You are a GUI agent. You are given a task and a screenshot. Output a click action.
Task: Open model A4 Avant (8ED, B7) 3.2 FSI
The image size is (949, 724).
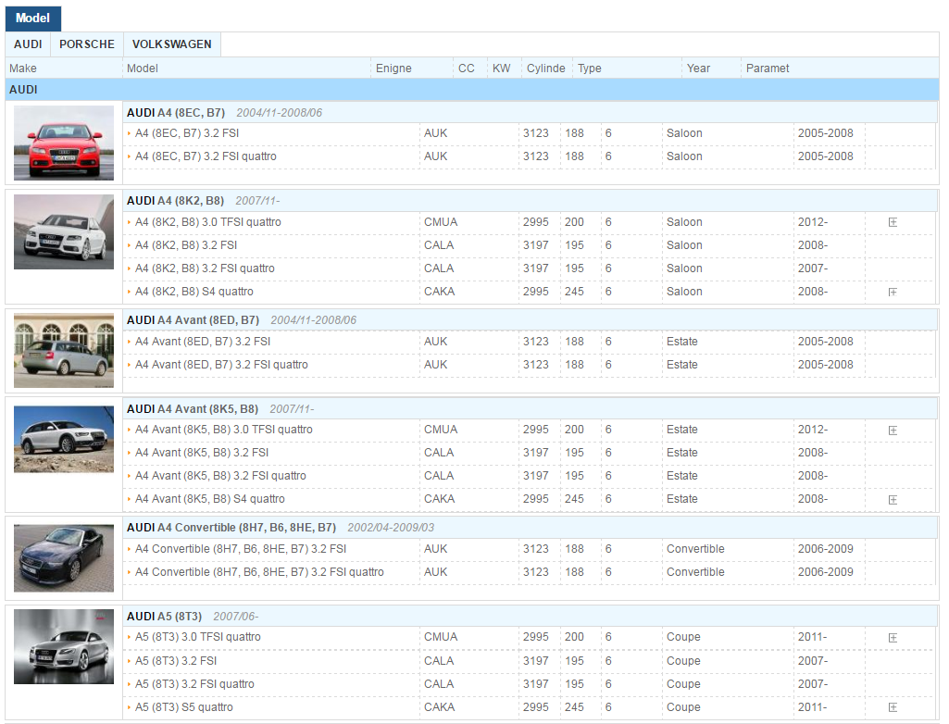(x=203, y=342)
